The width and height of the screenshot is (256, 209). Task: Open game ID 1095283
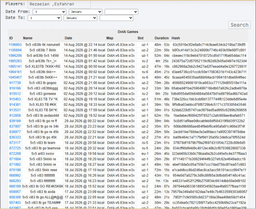point(15,61)
